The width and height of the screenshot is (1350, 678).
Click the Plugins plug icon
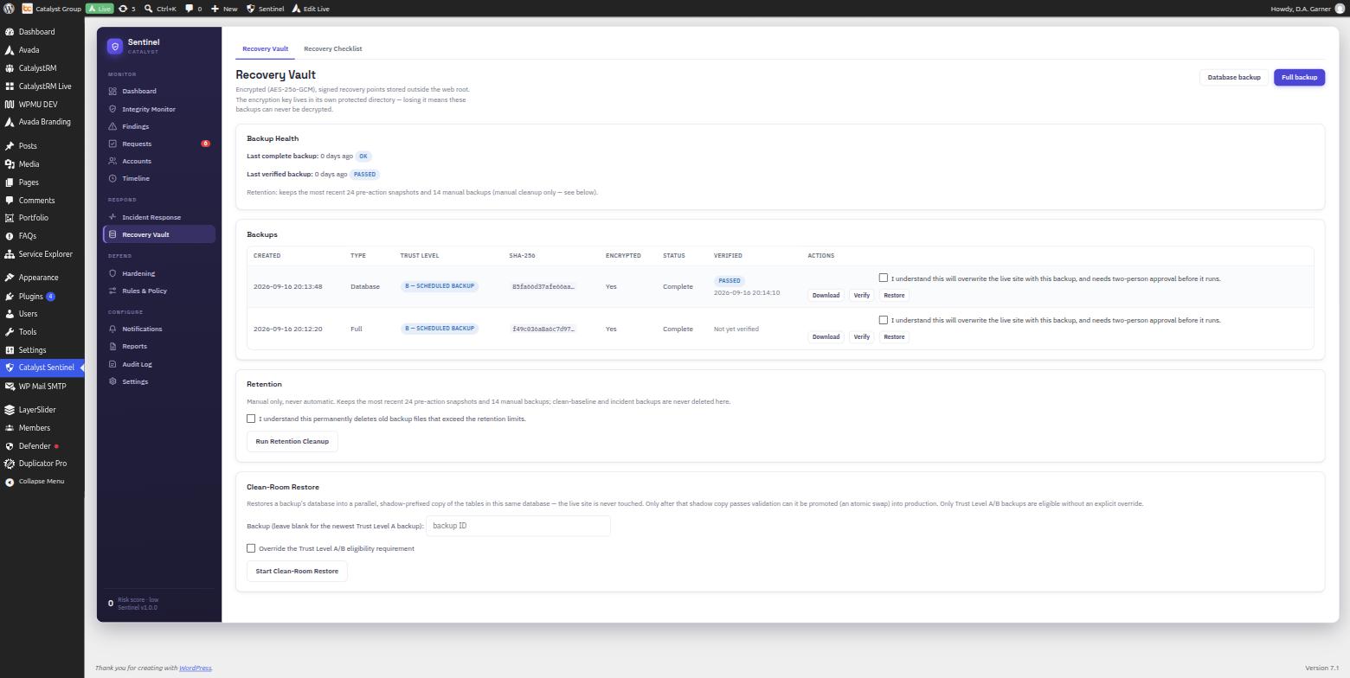[x=10, y=296]
